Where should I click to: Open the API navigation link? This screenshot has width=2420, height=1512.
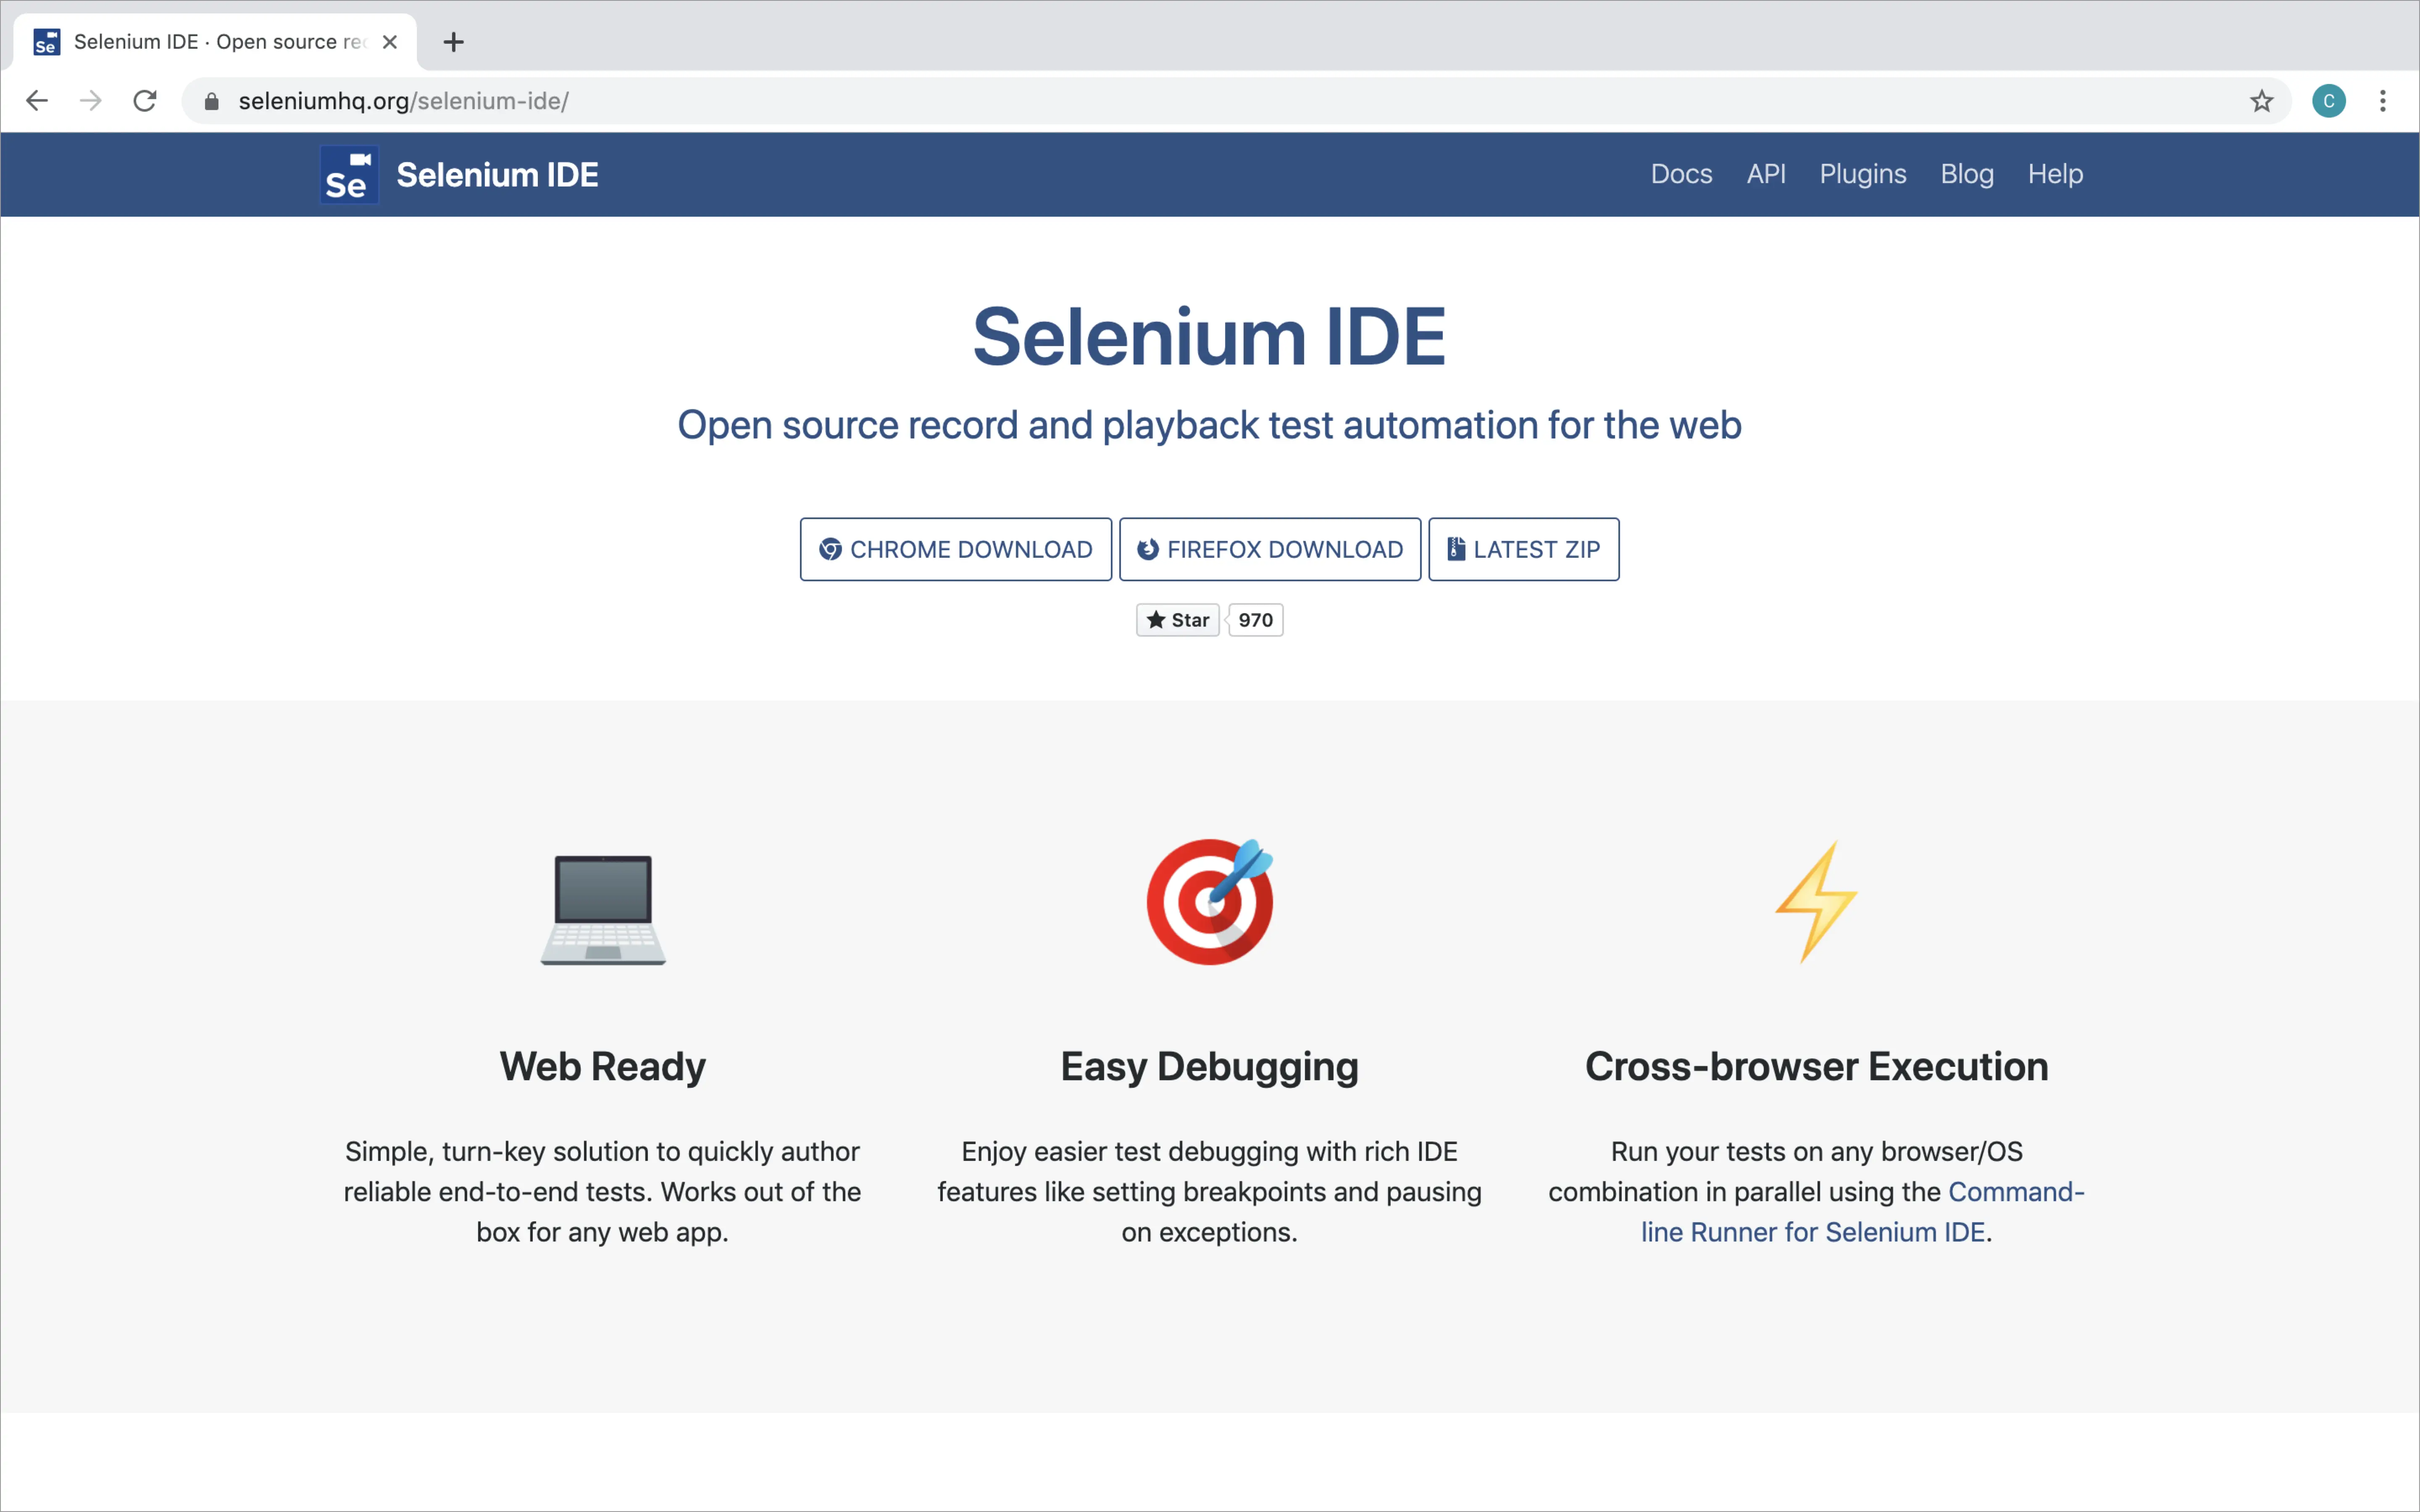coord(1765,174)
